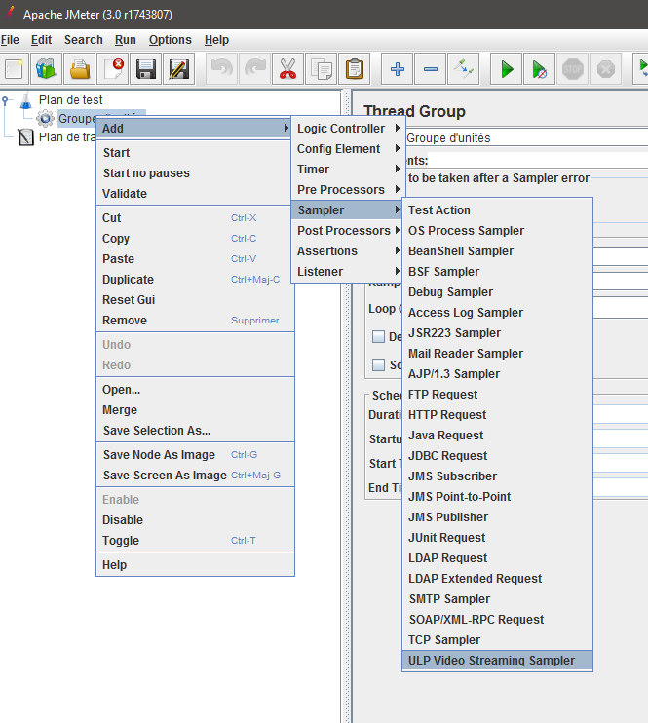The height and width of the screenshot is (723, 648).
Task: Expand the Logic Controller submenu
Action: (348, 129)
